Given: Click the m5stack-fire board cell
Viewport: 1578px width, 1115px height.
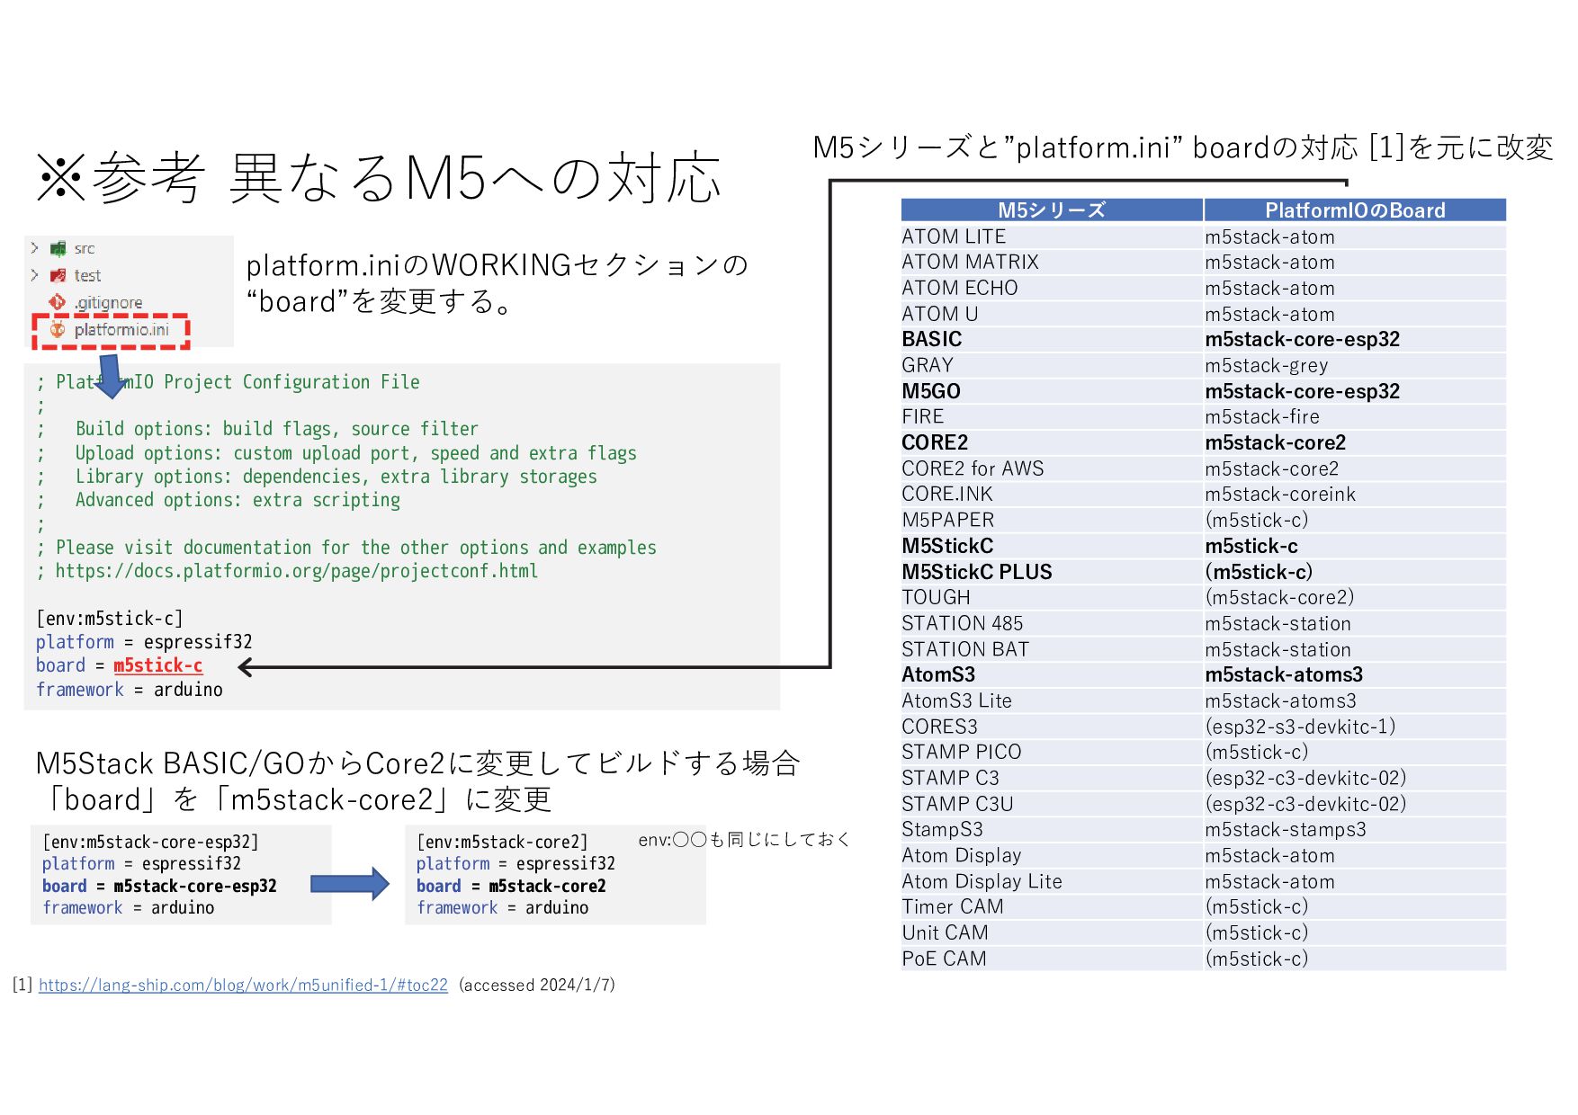Looking at the screenshot, I should [1355, 416].
